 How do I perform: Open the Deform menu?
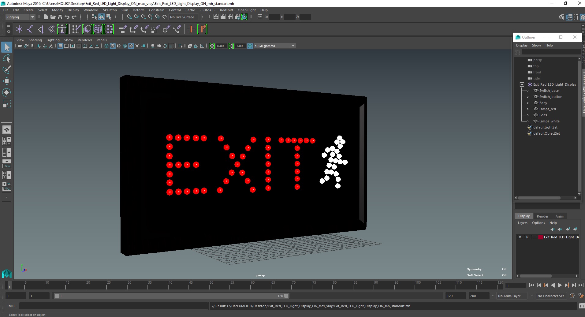138,10
